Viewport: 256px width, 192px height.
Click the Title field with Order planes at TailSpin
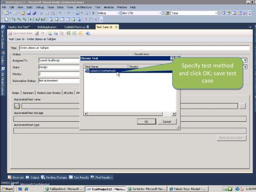pyautogui.click(x=134, y=48)
